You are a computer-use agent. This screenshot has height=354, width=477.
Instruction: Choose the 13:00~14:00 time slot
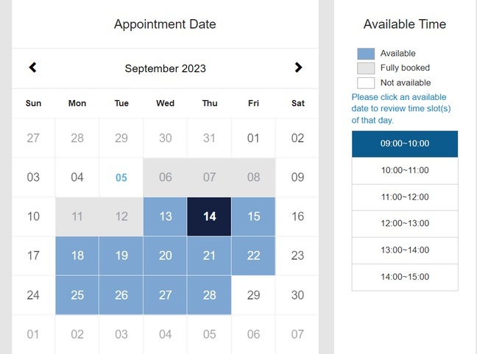pos(405,250)
